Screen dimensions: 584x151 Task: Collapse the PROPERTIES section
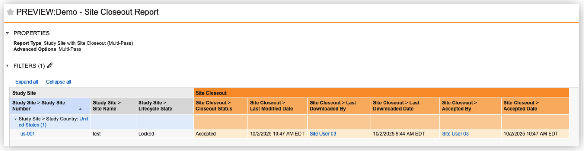click(7, 33)
